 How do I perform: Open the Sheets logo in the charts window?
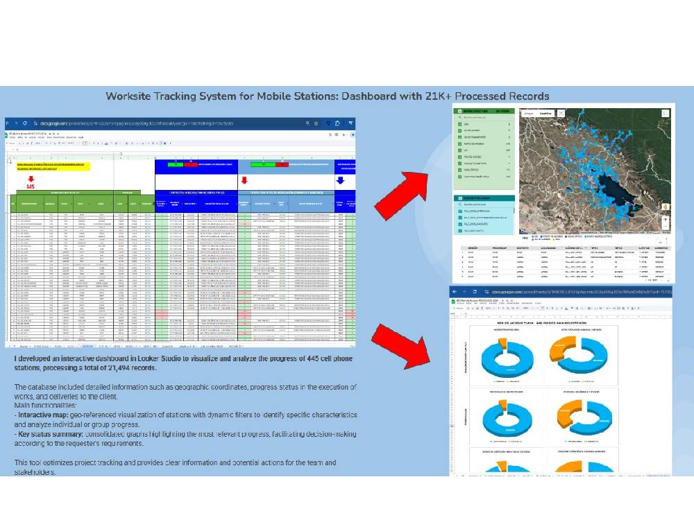(x=453, y=302)
